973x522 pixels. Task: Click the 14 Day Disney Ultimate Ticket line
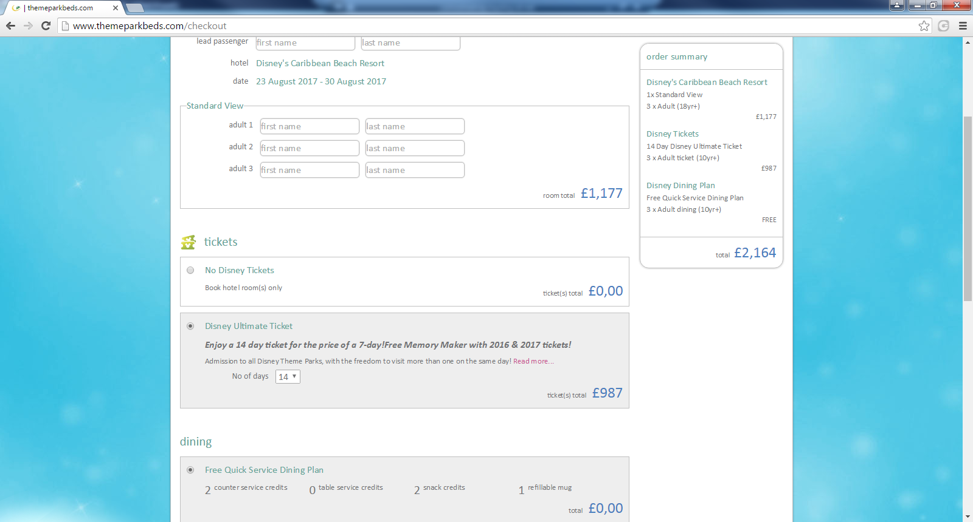(x=694, y=146)
